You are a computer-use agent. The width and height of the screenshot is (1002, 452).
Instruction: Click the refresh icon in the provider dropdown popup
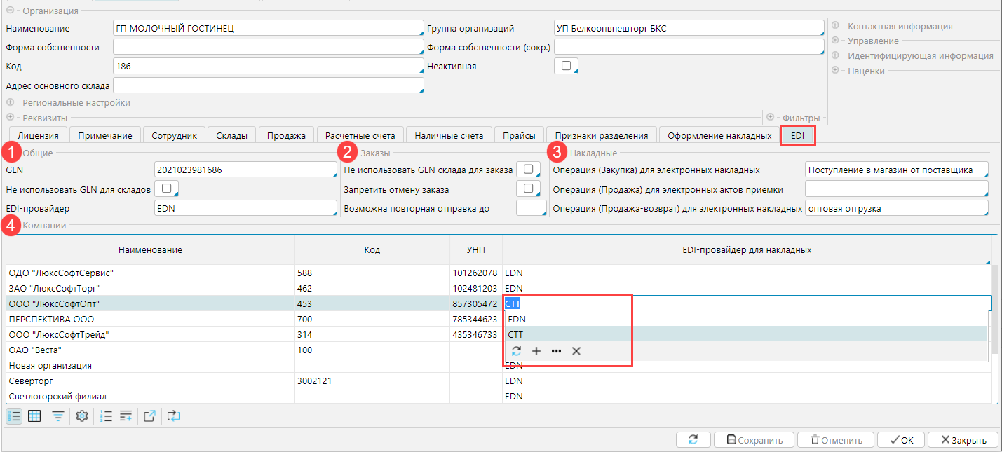[516, 351]
